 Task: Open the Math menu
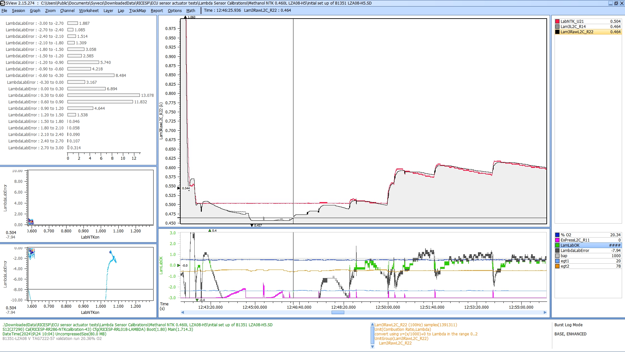pyautogui.click(x=190, y=10)
